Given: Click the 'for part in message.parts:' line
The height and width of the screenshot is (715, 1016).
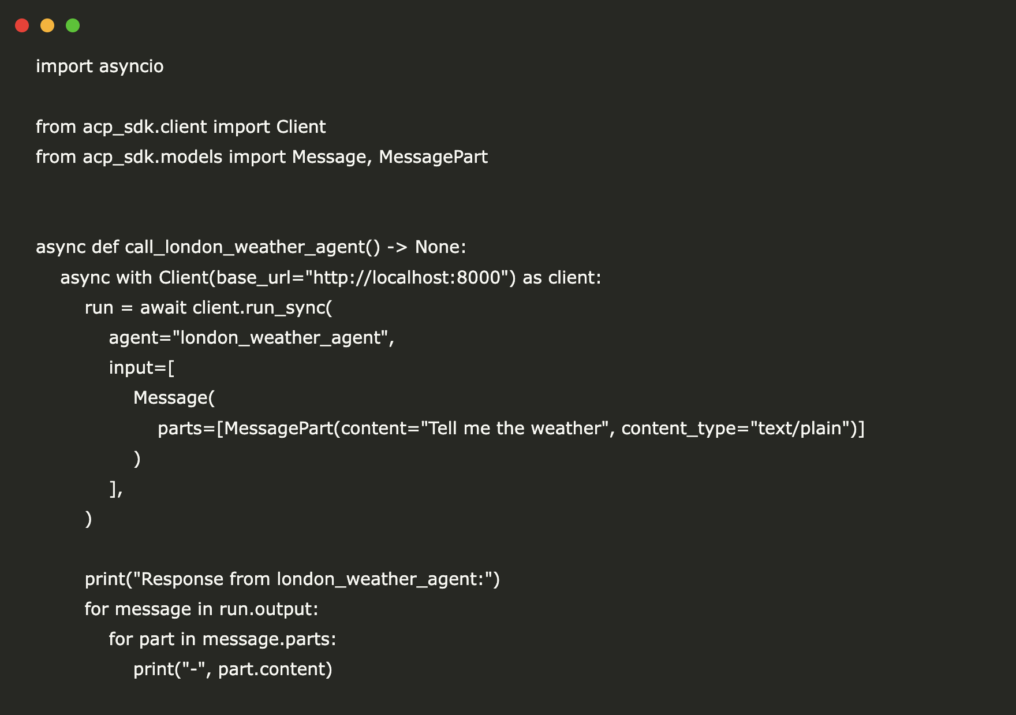Looking at the screenshot, I should (x=222, y=639).
